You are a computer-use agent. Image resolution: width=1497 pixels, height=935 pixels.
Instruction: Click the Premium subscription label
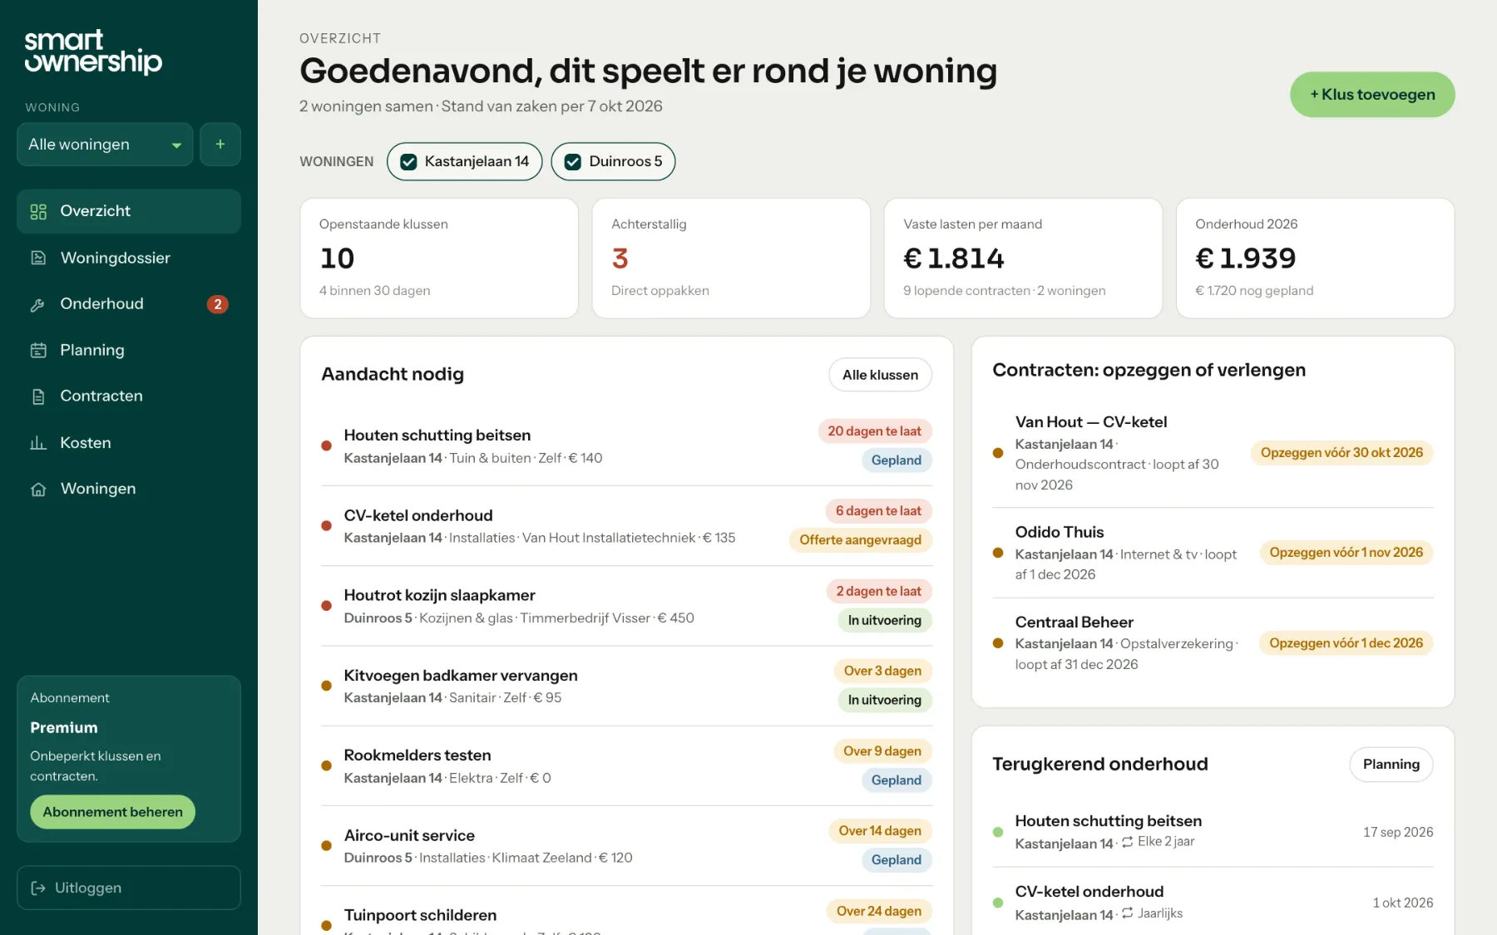64,728
